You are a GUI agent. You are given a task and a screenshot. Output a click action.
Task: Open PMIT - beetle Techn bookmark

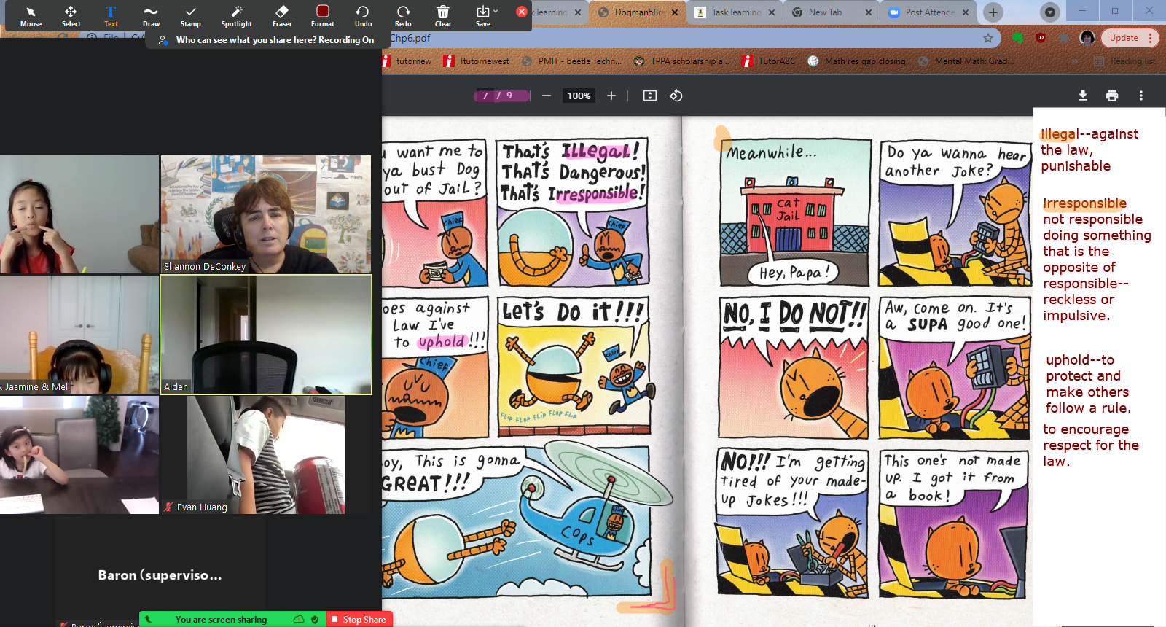click(x=572, y=61)
